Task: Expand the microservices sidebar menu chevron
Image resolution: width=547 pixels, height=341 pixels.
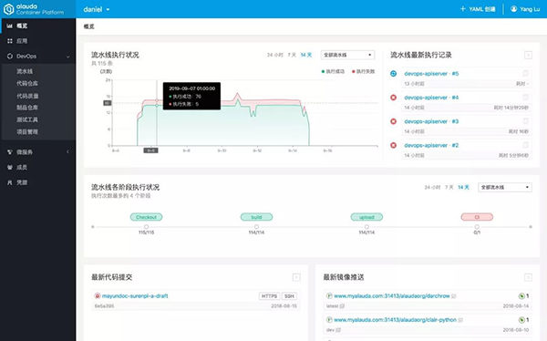Action: pos(67,152)
